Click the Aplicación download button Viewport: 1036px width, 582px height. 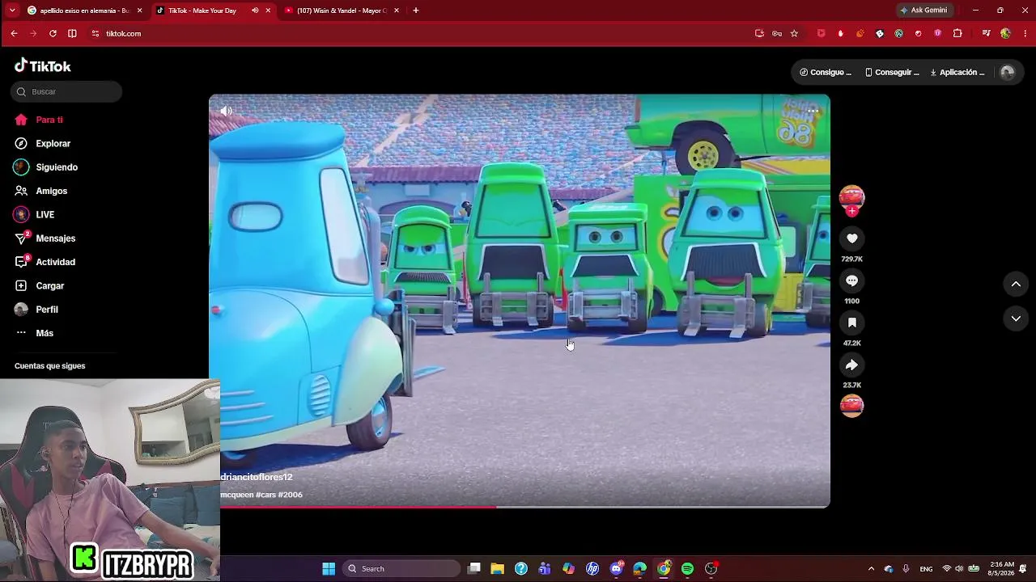click(x=957, y=72)
